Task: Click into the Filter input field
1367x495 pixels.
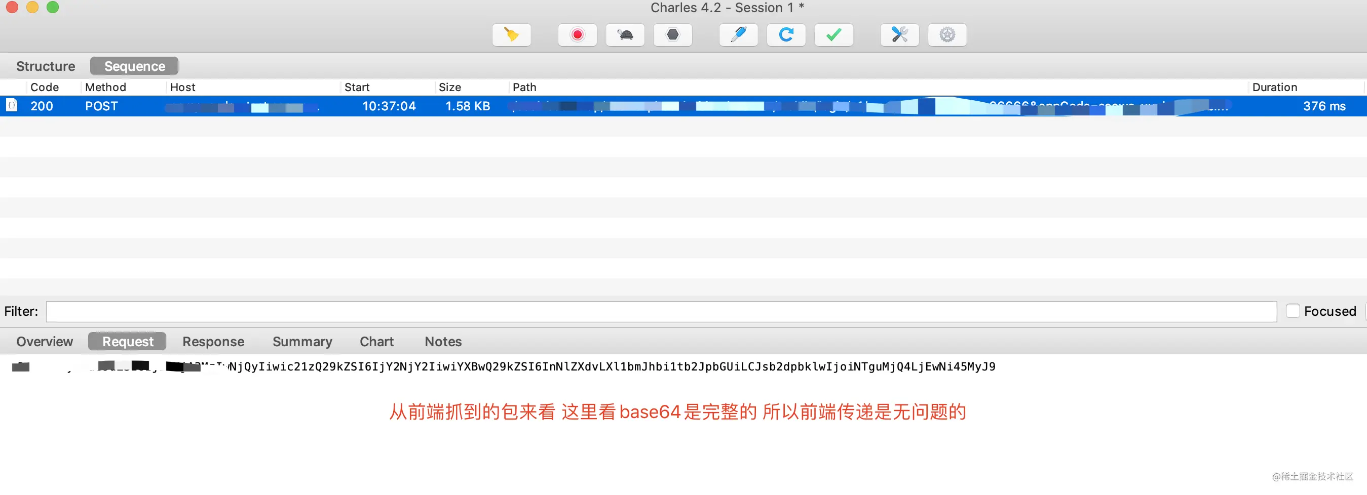Action: point(661,312)
